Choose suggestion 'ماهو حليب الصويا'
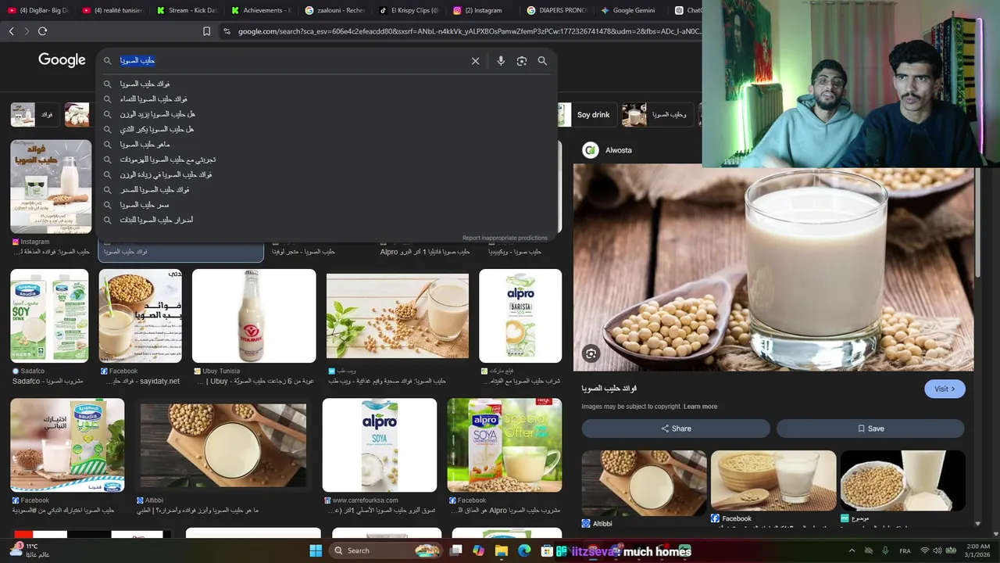1000x563 pixels. tap(327, 145)
